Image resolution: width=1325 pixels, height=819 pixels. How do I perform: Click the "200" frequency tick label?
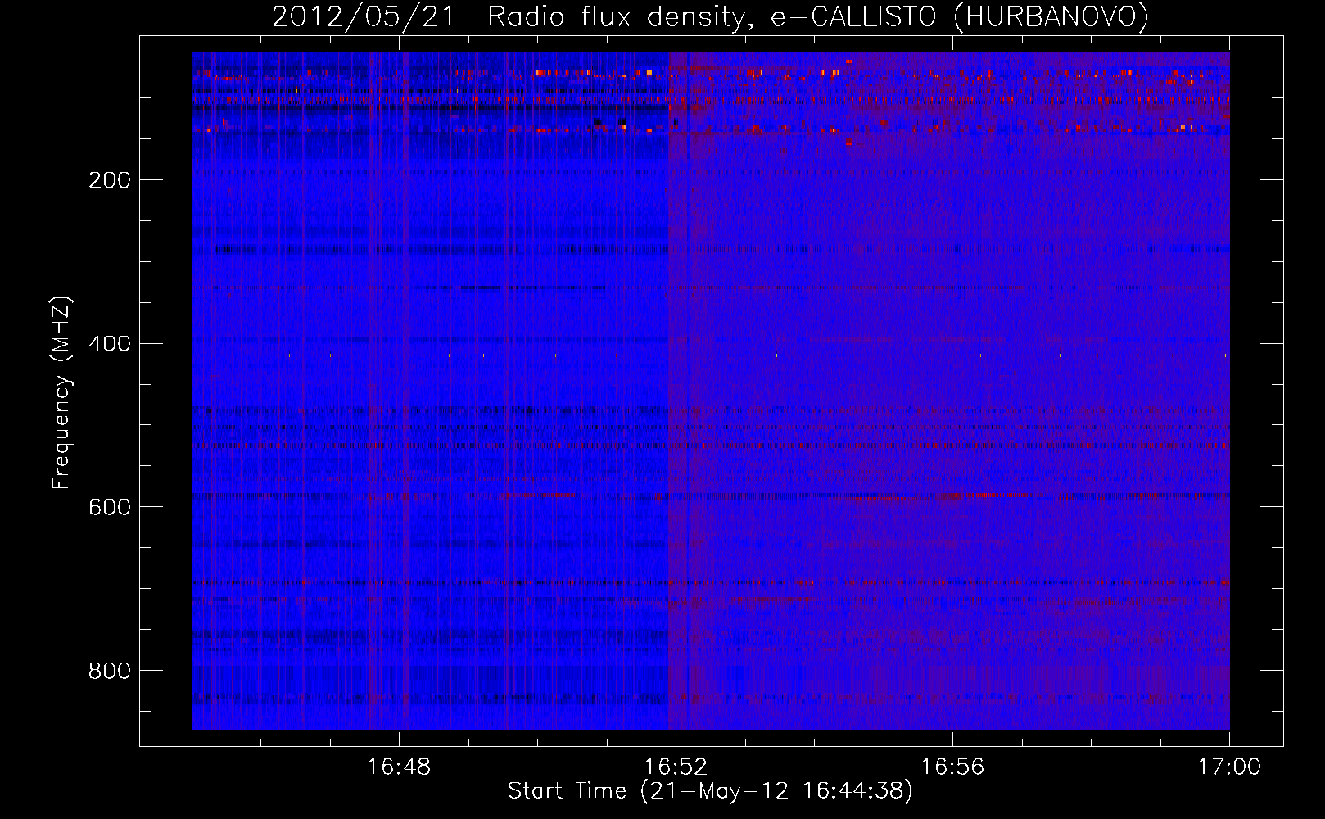pos(110,180)
